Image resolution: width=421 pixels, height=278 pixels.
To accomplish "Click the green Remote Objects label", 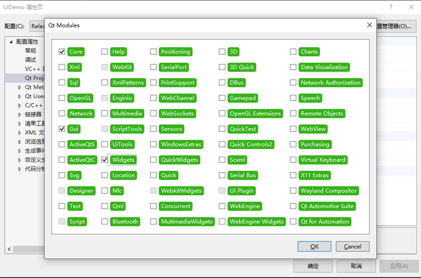I will (x=322, y=114).
